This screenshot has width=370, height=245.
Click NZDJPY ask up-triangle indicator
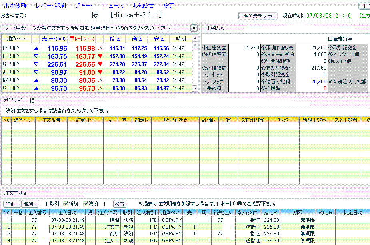(100, 80)
